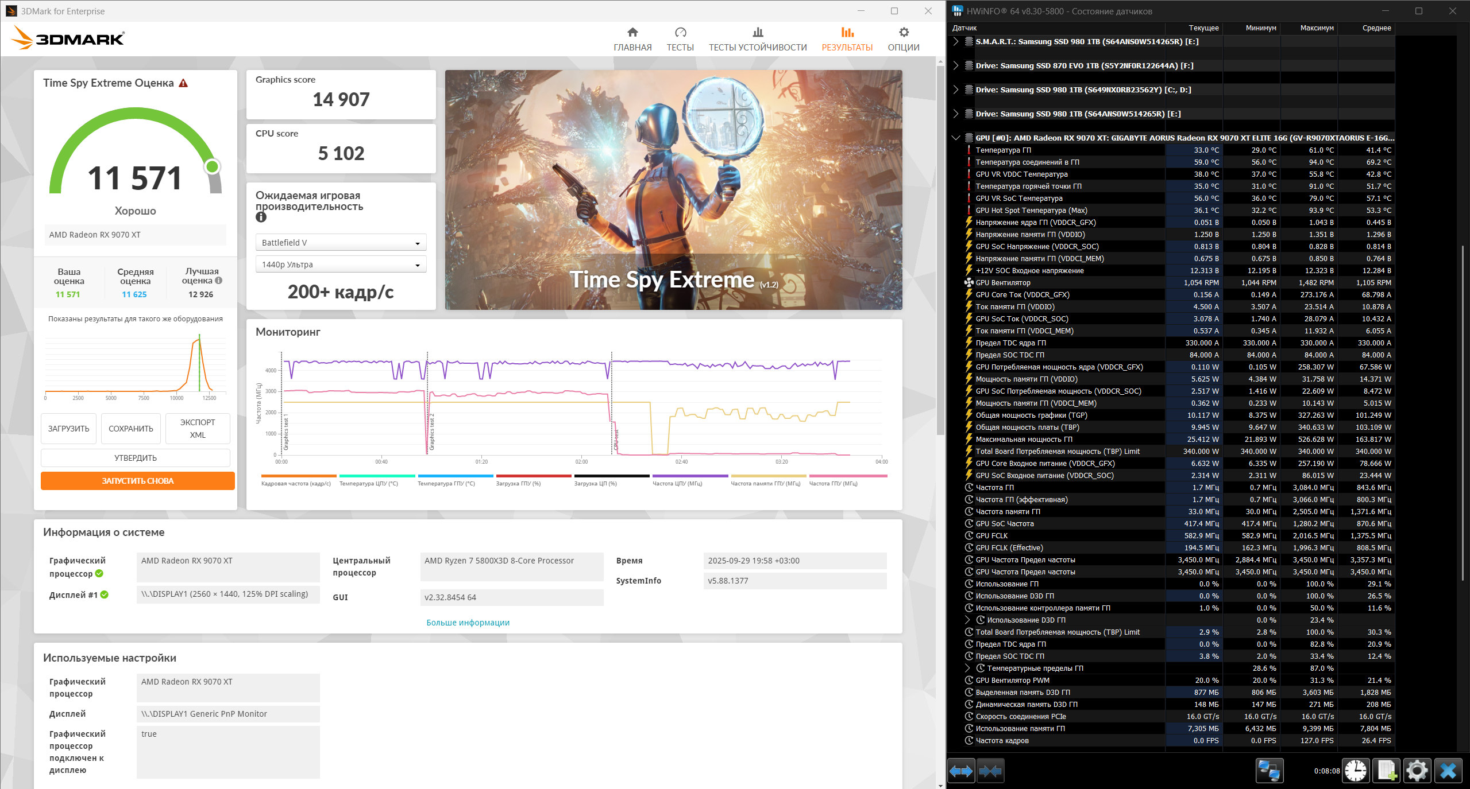Click the ЗАПУСТИТЬ СНОВА button
The image size is (1470, 789).
coord(138,481)
